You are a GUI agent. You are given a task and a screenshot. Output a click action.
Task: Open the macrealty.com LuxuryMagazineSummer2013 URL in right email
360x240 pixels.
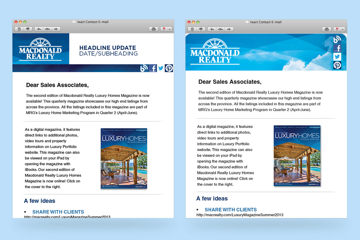click(x=240, y=215)
